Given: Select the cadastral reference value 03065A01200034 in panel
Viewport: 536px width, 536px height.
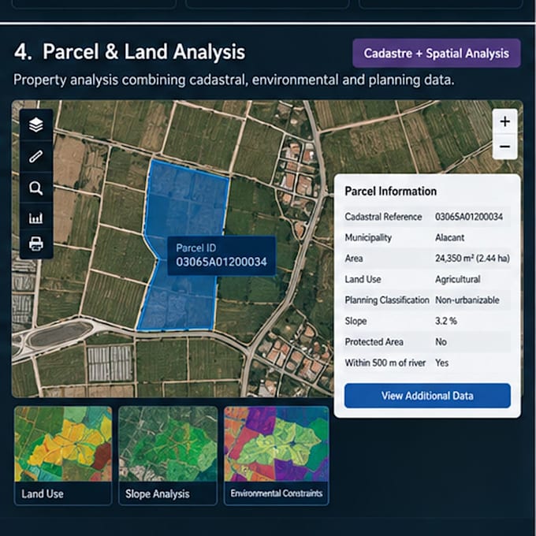Looking at the screenshot, I should 469,217.
